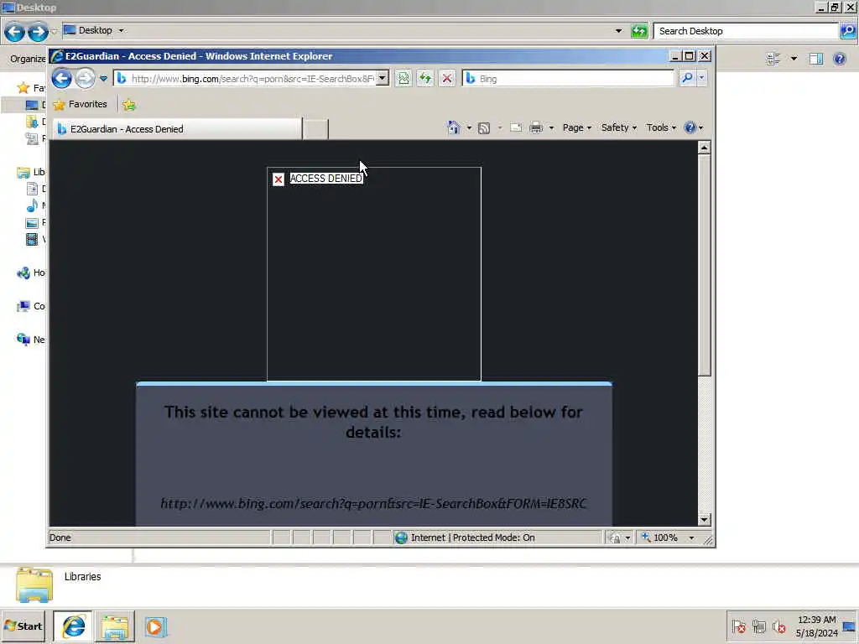Toggle the Explorer preview pane icon
The width and height of the screenshot is (859, 644).
click(816, 59)
